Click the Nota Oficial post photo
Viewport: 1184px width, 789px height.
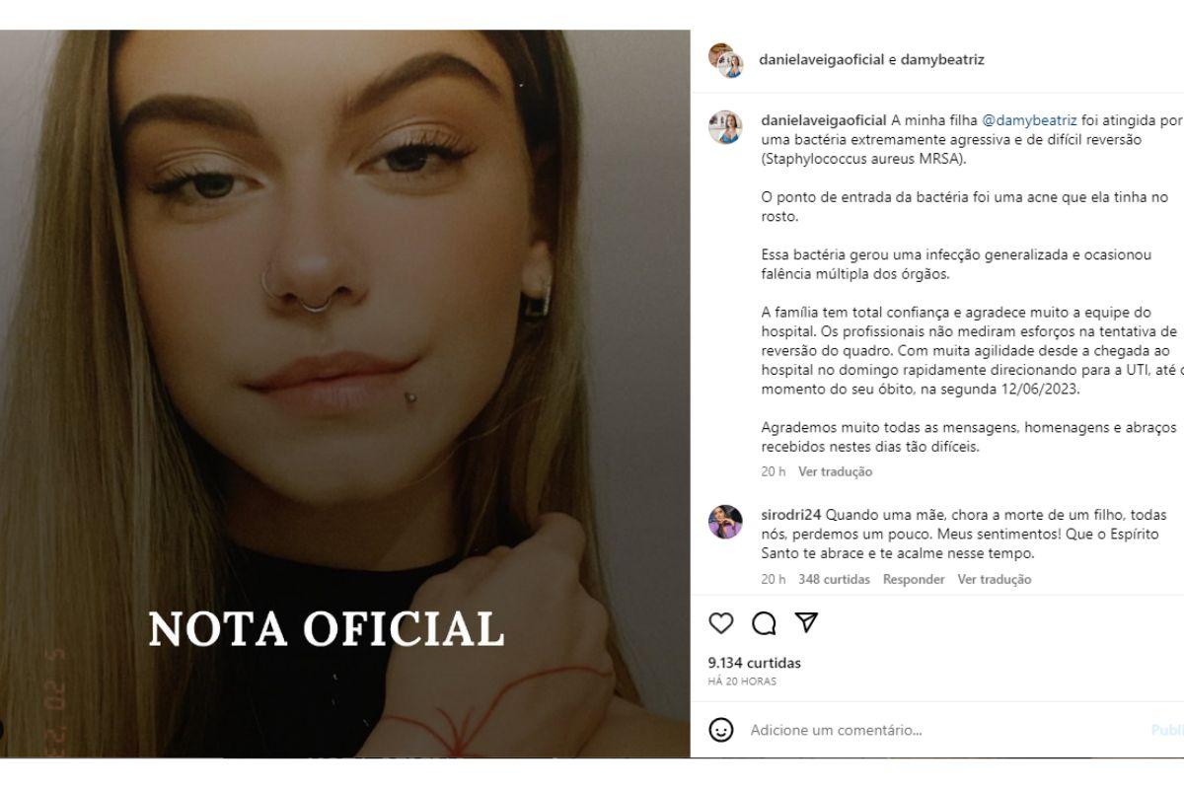coord(345,394)
